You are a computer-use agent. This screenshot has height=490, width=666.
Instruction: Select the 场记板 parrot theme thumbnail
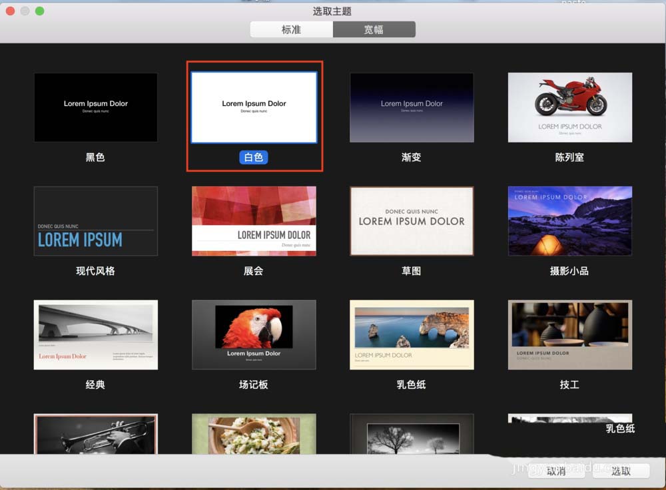[254, 335]
